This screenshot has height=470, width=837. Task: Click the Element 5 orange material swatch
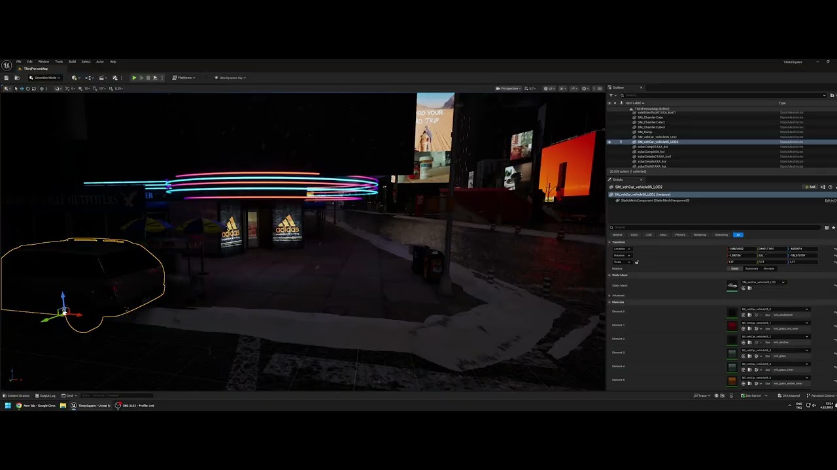coord(732,380)
